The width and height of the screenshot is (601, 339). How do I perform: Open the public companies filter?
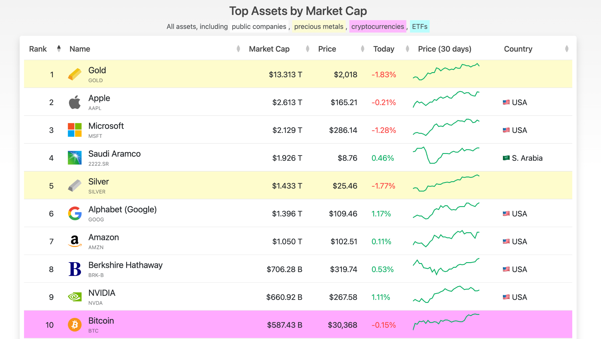[259, 27]
